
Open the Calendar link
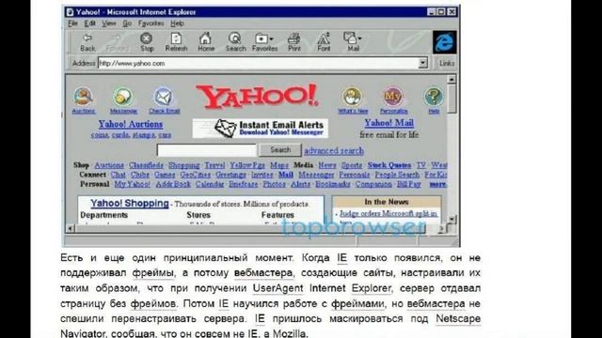pyautogui.click(x=210, y=184)
